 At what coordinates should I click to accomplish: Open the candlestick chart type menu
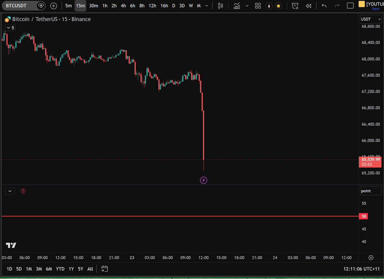[x=220, y=6]
